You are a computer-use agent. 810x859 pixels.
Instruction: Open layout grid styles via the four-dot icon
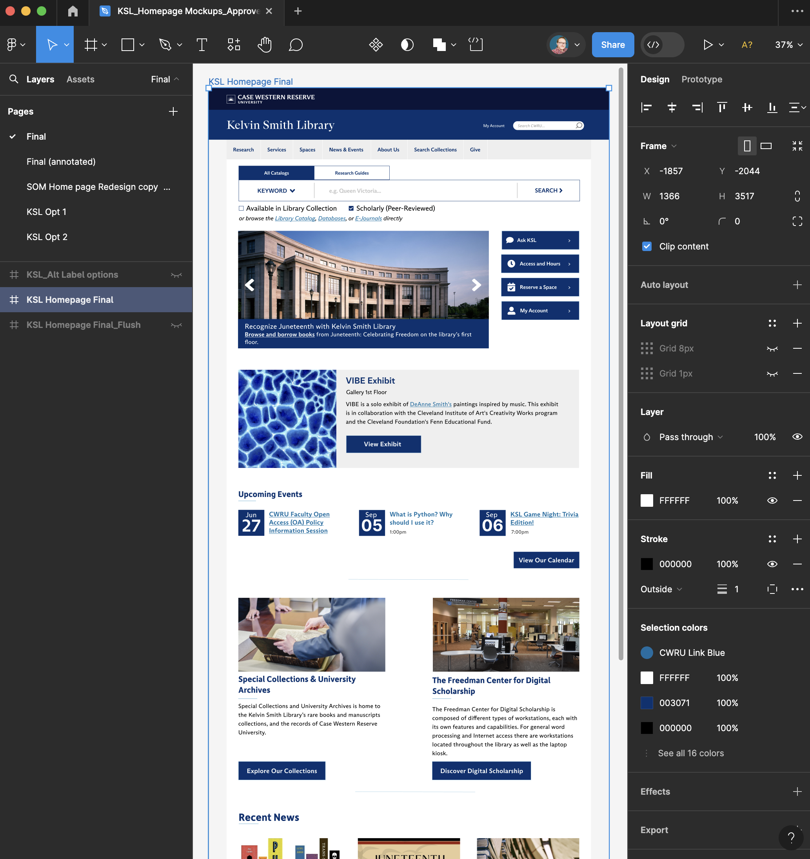773,323
